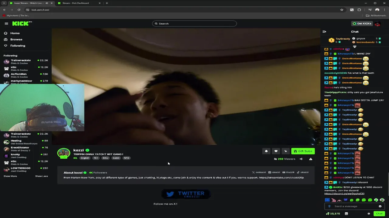Open the Instagram ckozzi link
The height and width of the screenshot is (218, 389).
coord(274,172)
